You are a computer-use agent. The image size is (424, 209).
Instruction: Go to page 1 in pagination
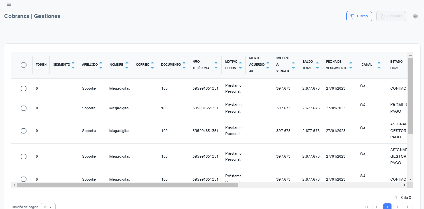387,207
